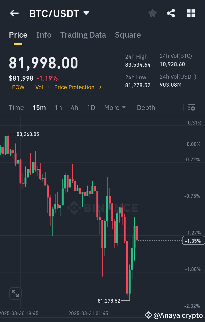Open the Depth view
Screen dimensions: 205x322
pyautogui.click(x=146, y=107)
